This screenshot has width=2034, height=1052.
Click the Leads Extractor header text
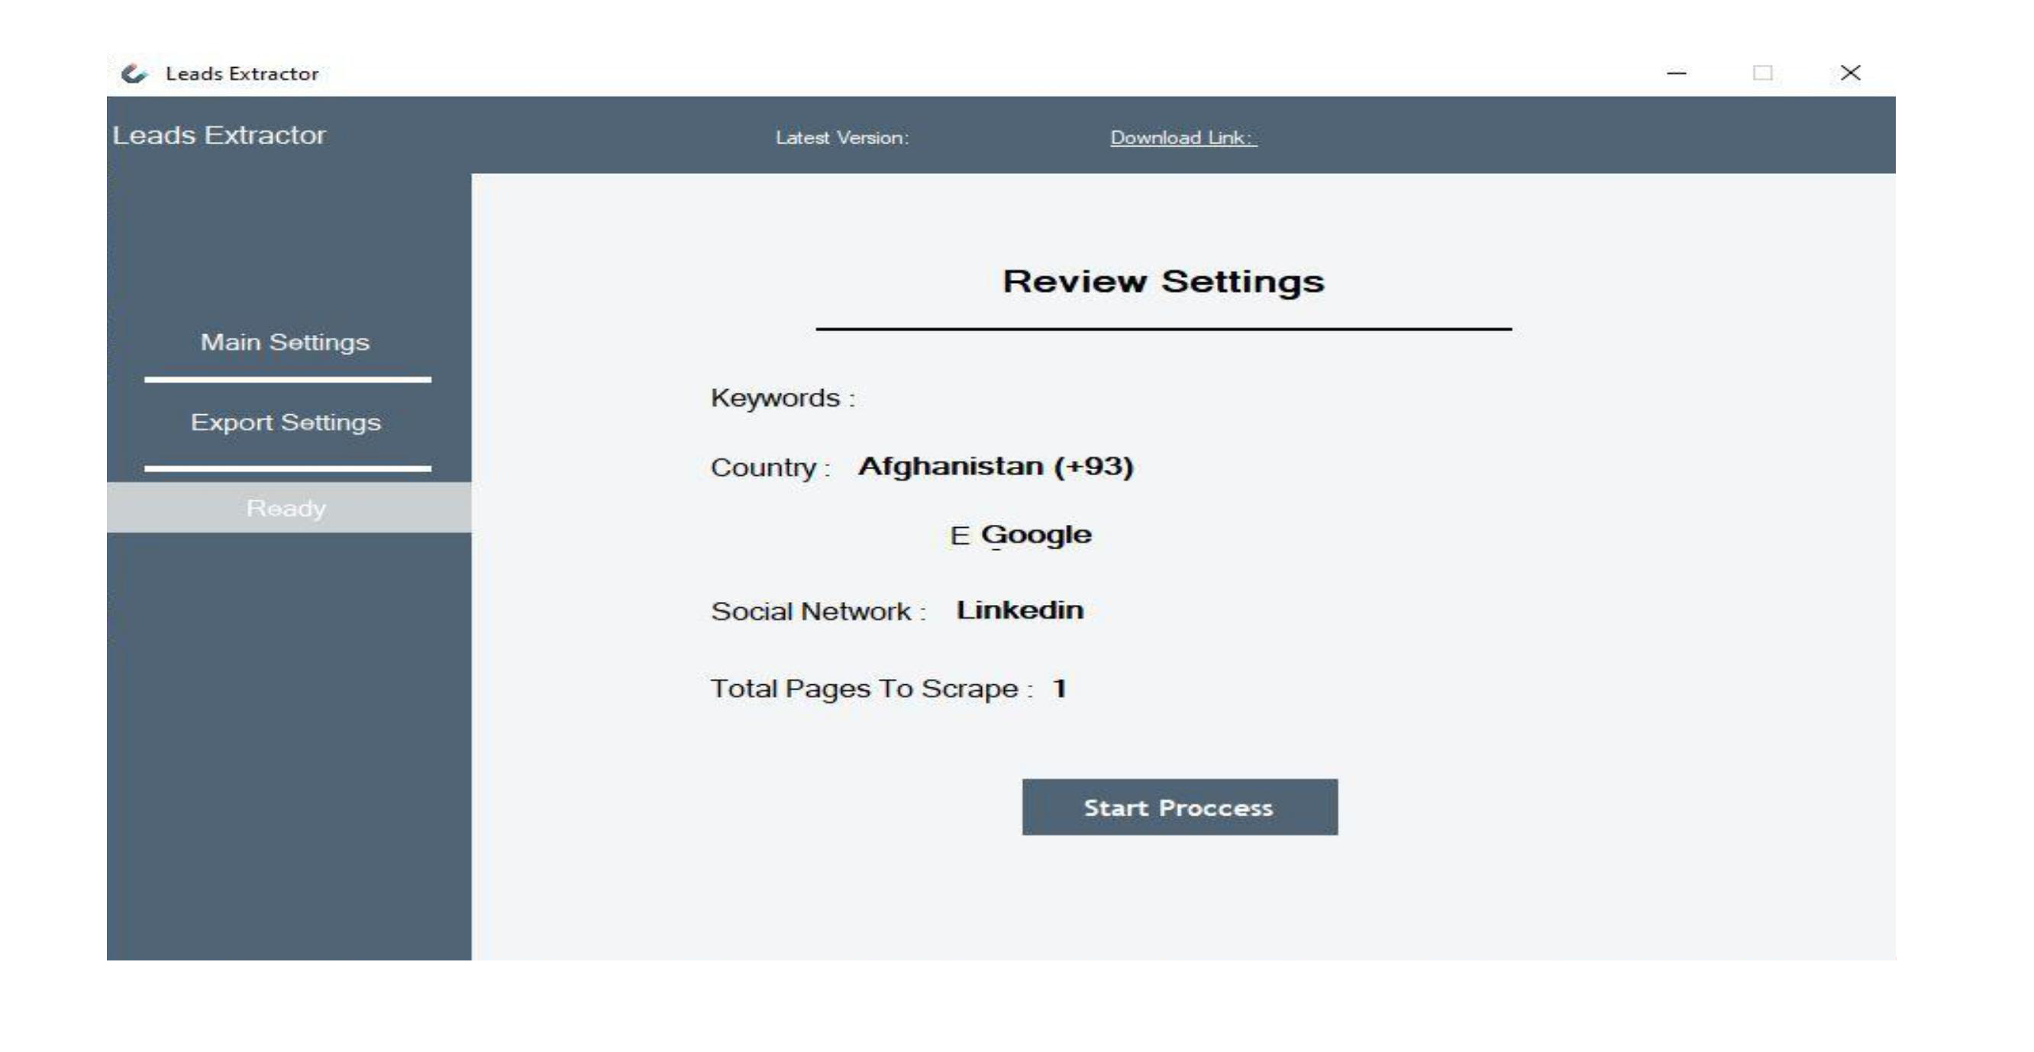tap(218, 136)
